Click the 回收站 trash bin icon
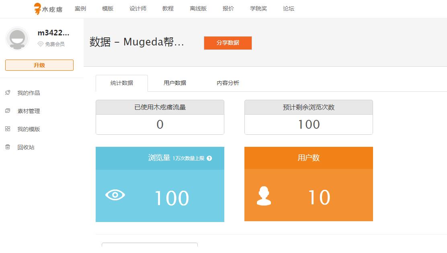This screenshot has height=253, width=447. pyautogui.click(x=8, y=147)
